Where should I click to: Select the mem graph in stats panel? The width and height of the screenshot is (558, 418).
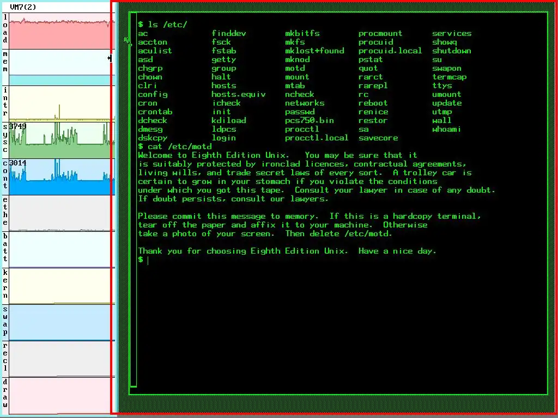(62, 67)
